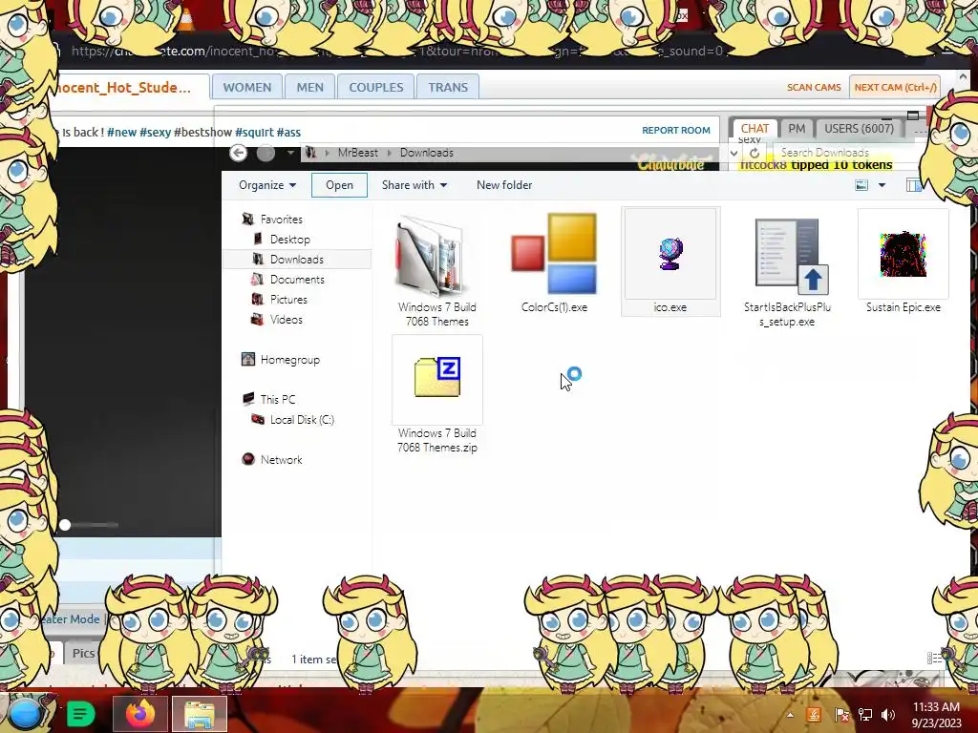
Task: Open Documents in navigation pane
Action: [297, 280]
